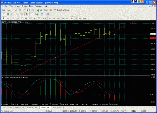Click the 'Default' profile status bar entry
Image resolution: width=157 pixels, height=113 pixels.
[x=49, y=111]
